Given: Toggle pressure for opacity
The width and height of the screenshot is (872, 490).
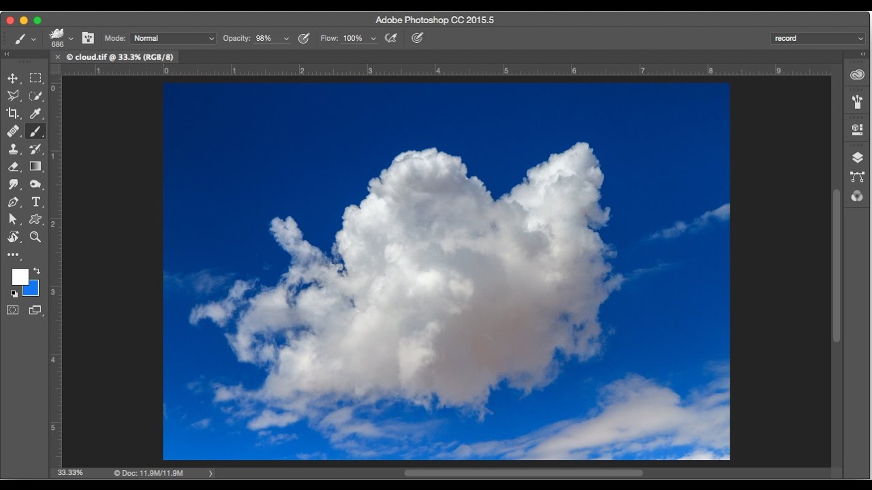Looking at the screenshot, I should [304, 38].
